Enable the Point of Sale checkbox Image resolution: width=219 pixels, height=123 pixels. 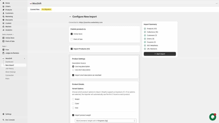pyautogui.click(x=72, y=39)
